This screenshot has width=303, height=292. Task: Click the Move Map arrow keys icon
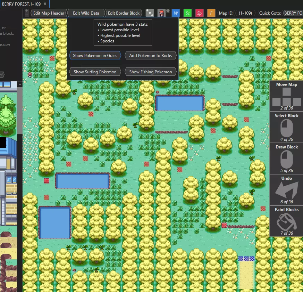[x=287, y=97]
